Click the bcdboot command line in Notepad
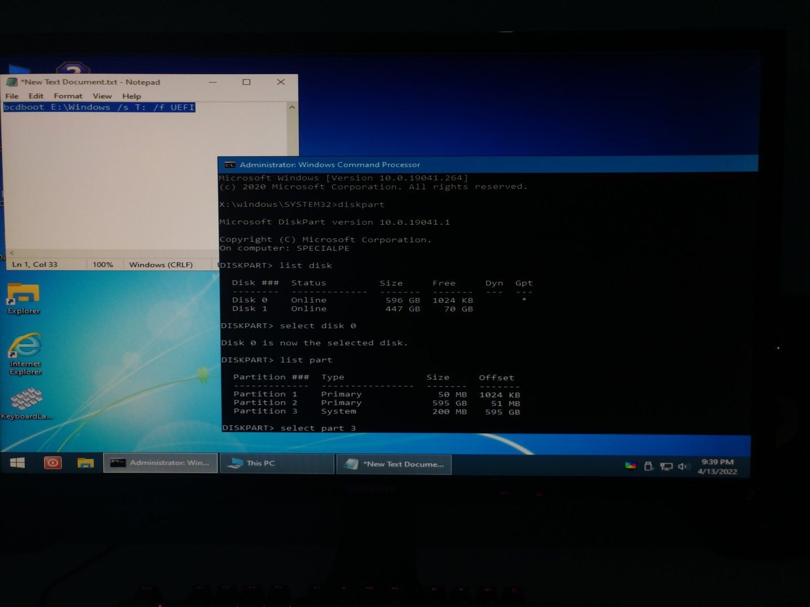 coord(100,107)
